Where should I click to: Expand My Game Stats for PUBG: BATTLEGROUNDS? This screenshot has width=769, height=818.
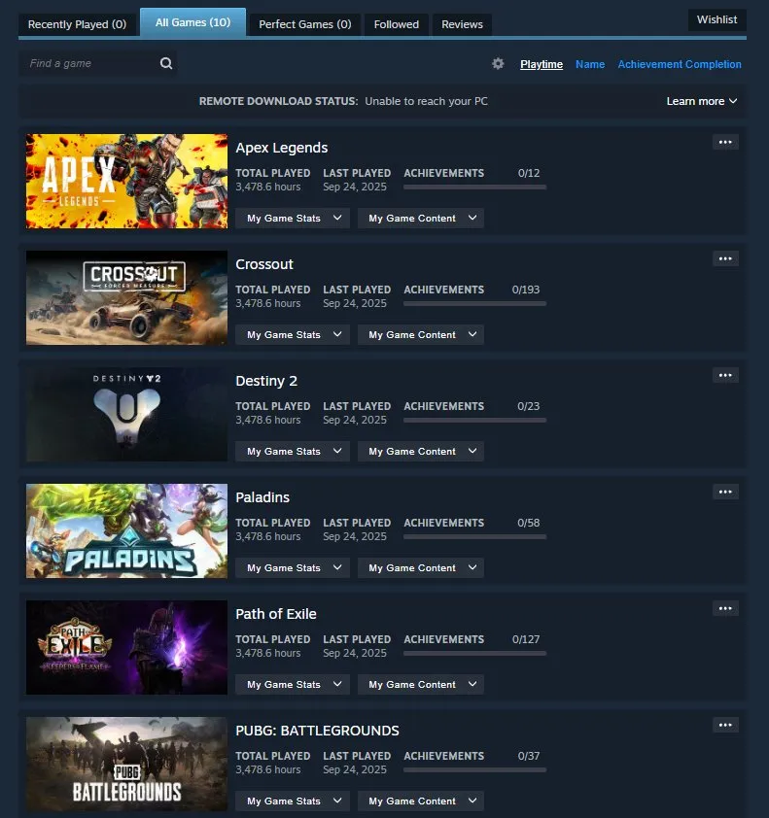295,801
